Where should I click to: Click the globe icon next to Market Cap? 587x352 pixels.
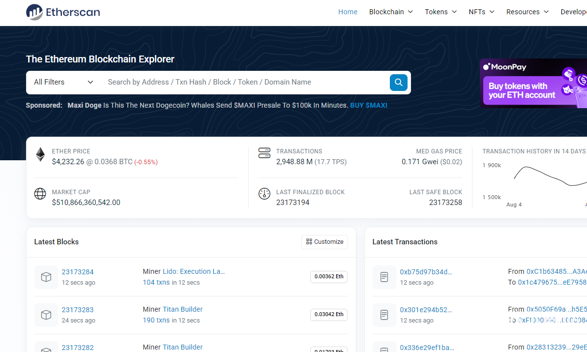pos(40,194)
